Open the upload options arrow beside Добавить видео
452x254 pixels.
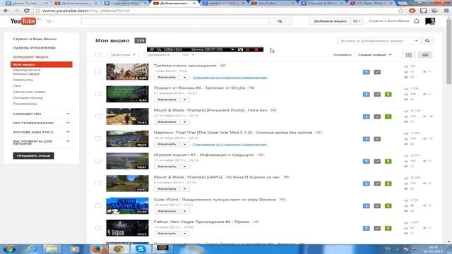[357, 21]
